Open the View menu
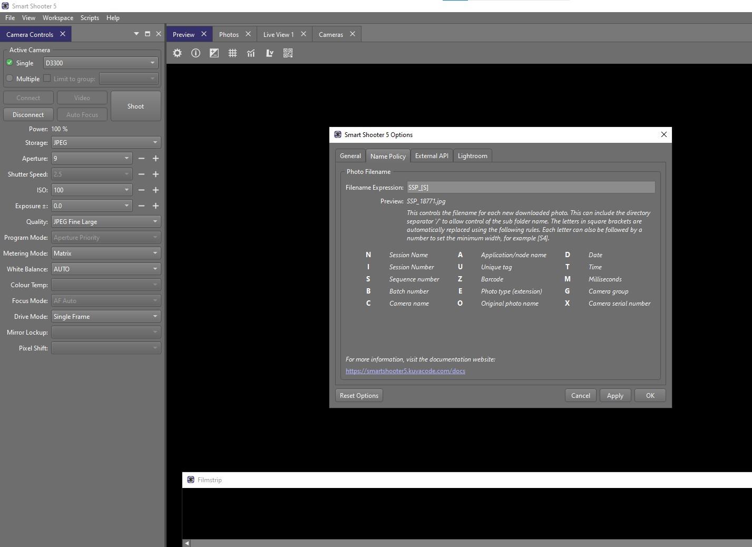 point(28,17)
